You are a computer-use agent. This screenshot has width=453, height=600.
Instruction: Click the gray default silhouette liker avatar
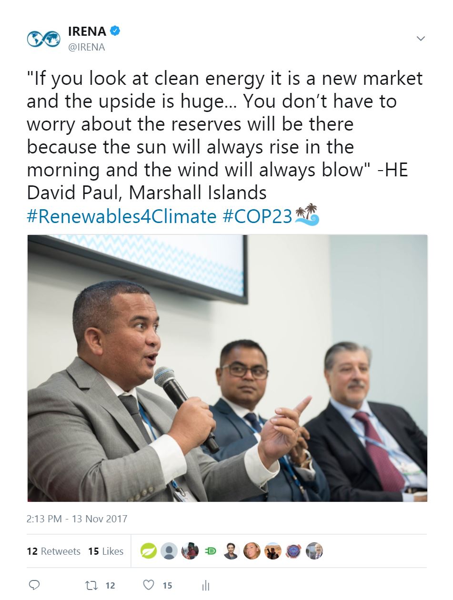[169, 551]
